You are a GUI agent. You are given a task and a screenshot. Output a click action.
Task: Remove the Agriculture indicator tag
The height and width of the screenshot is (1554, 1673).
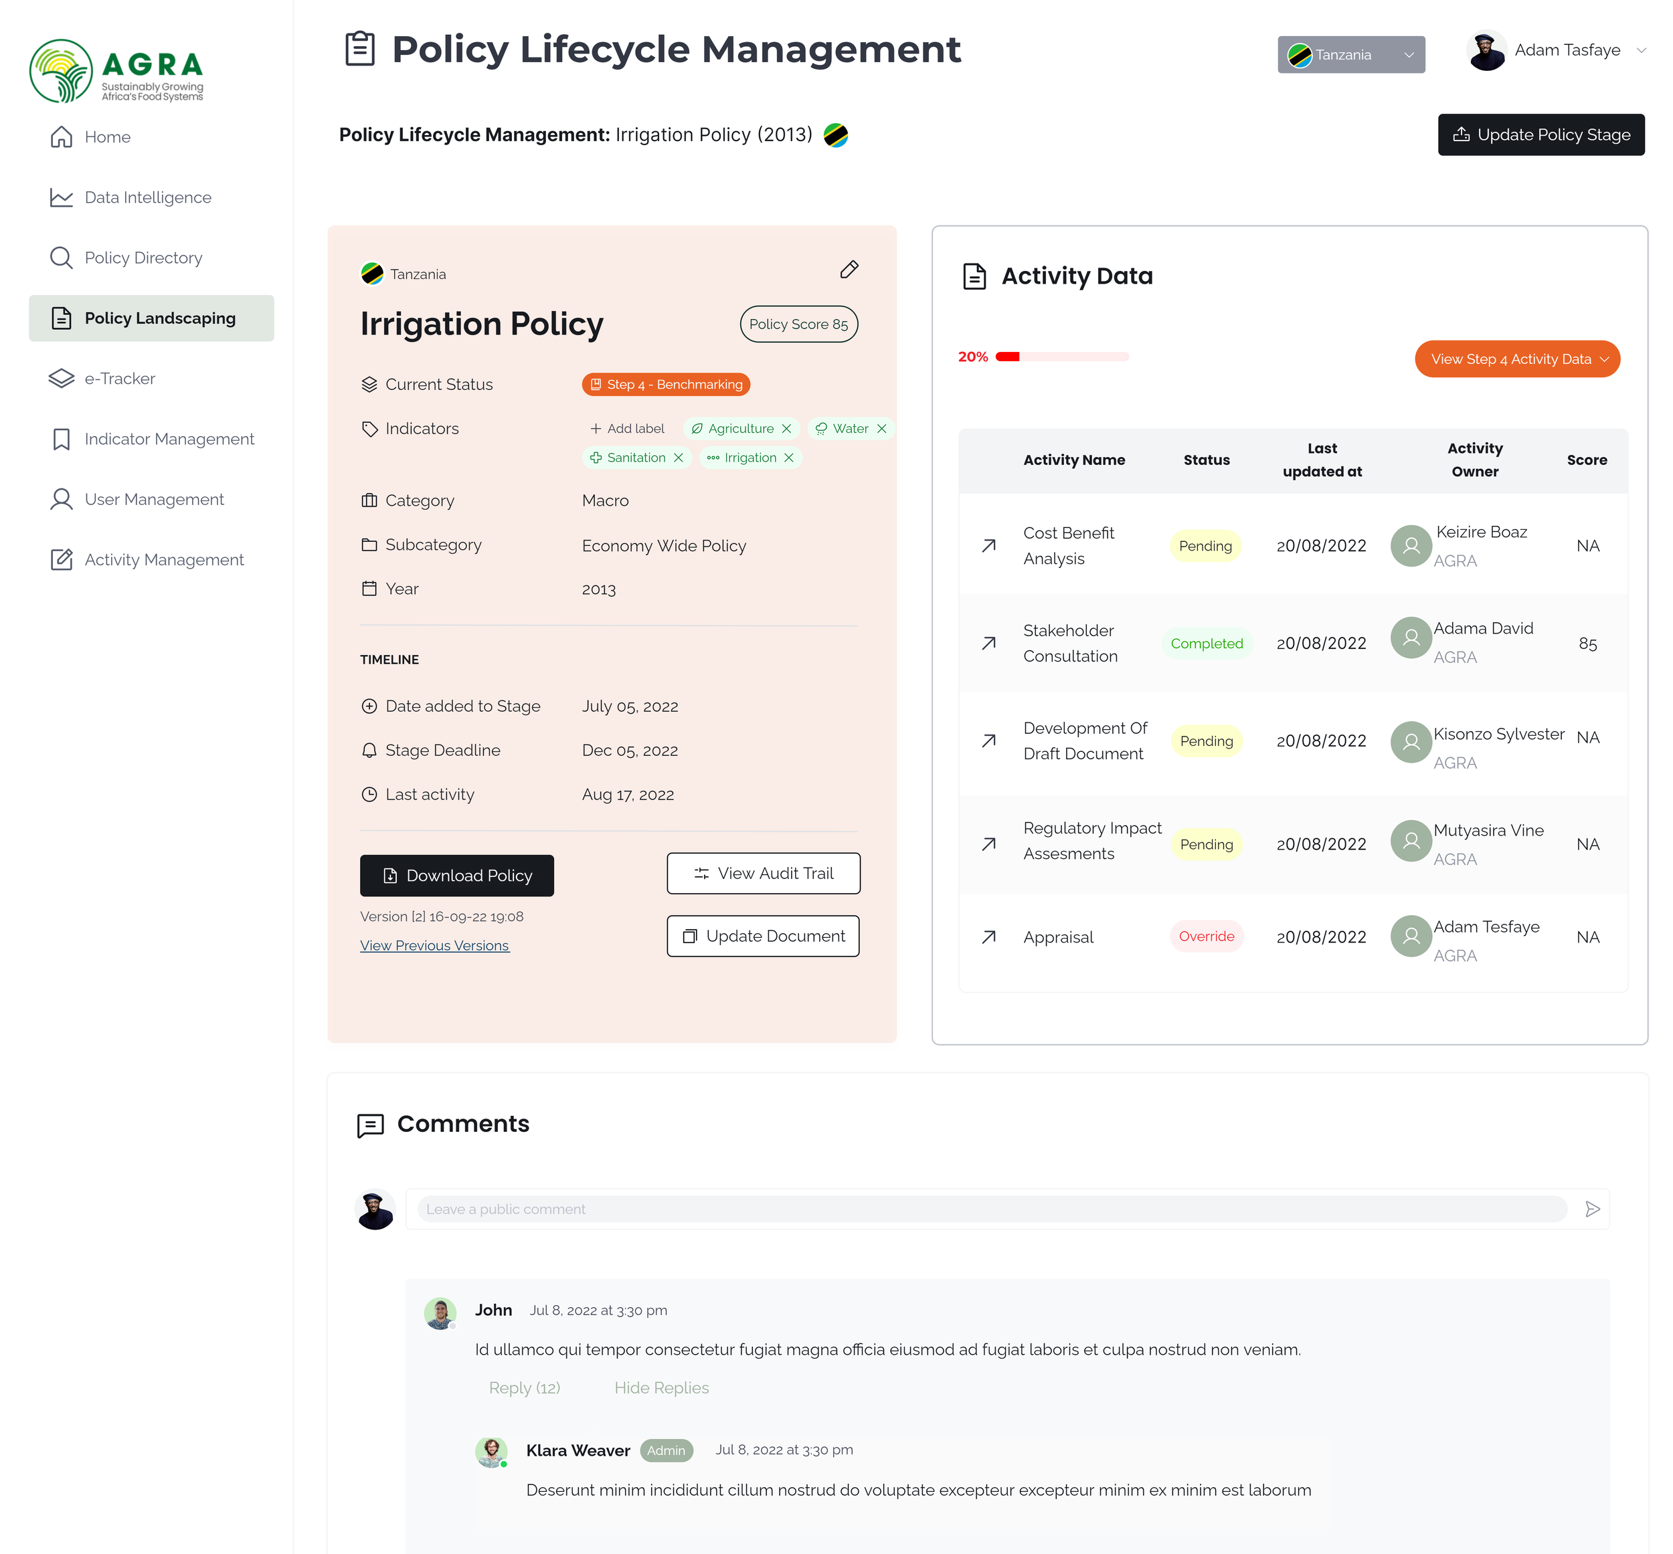(786, 429)
